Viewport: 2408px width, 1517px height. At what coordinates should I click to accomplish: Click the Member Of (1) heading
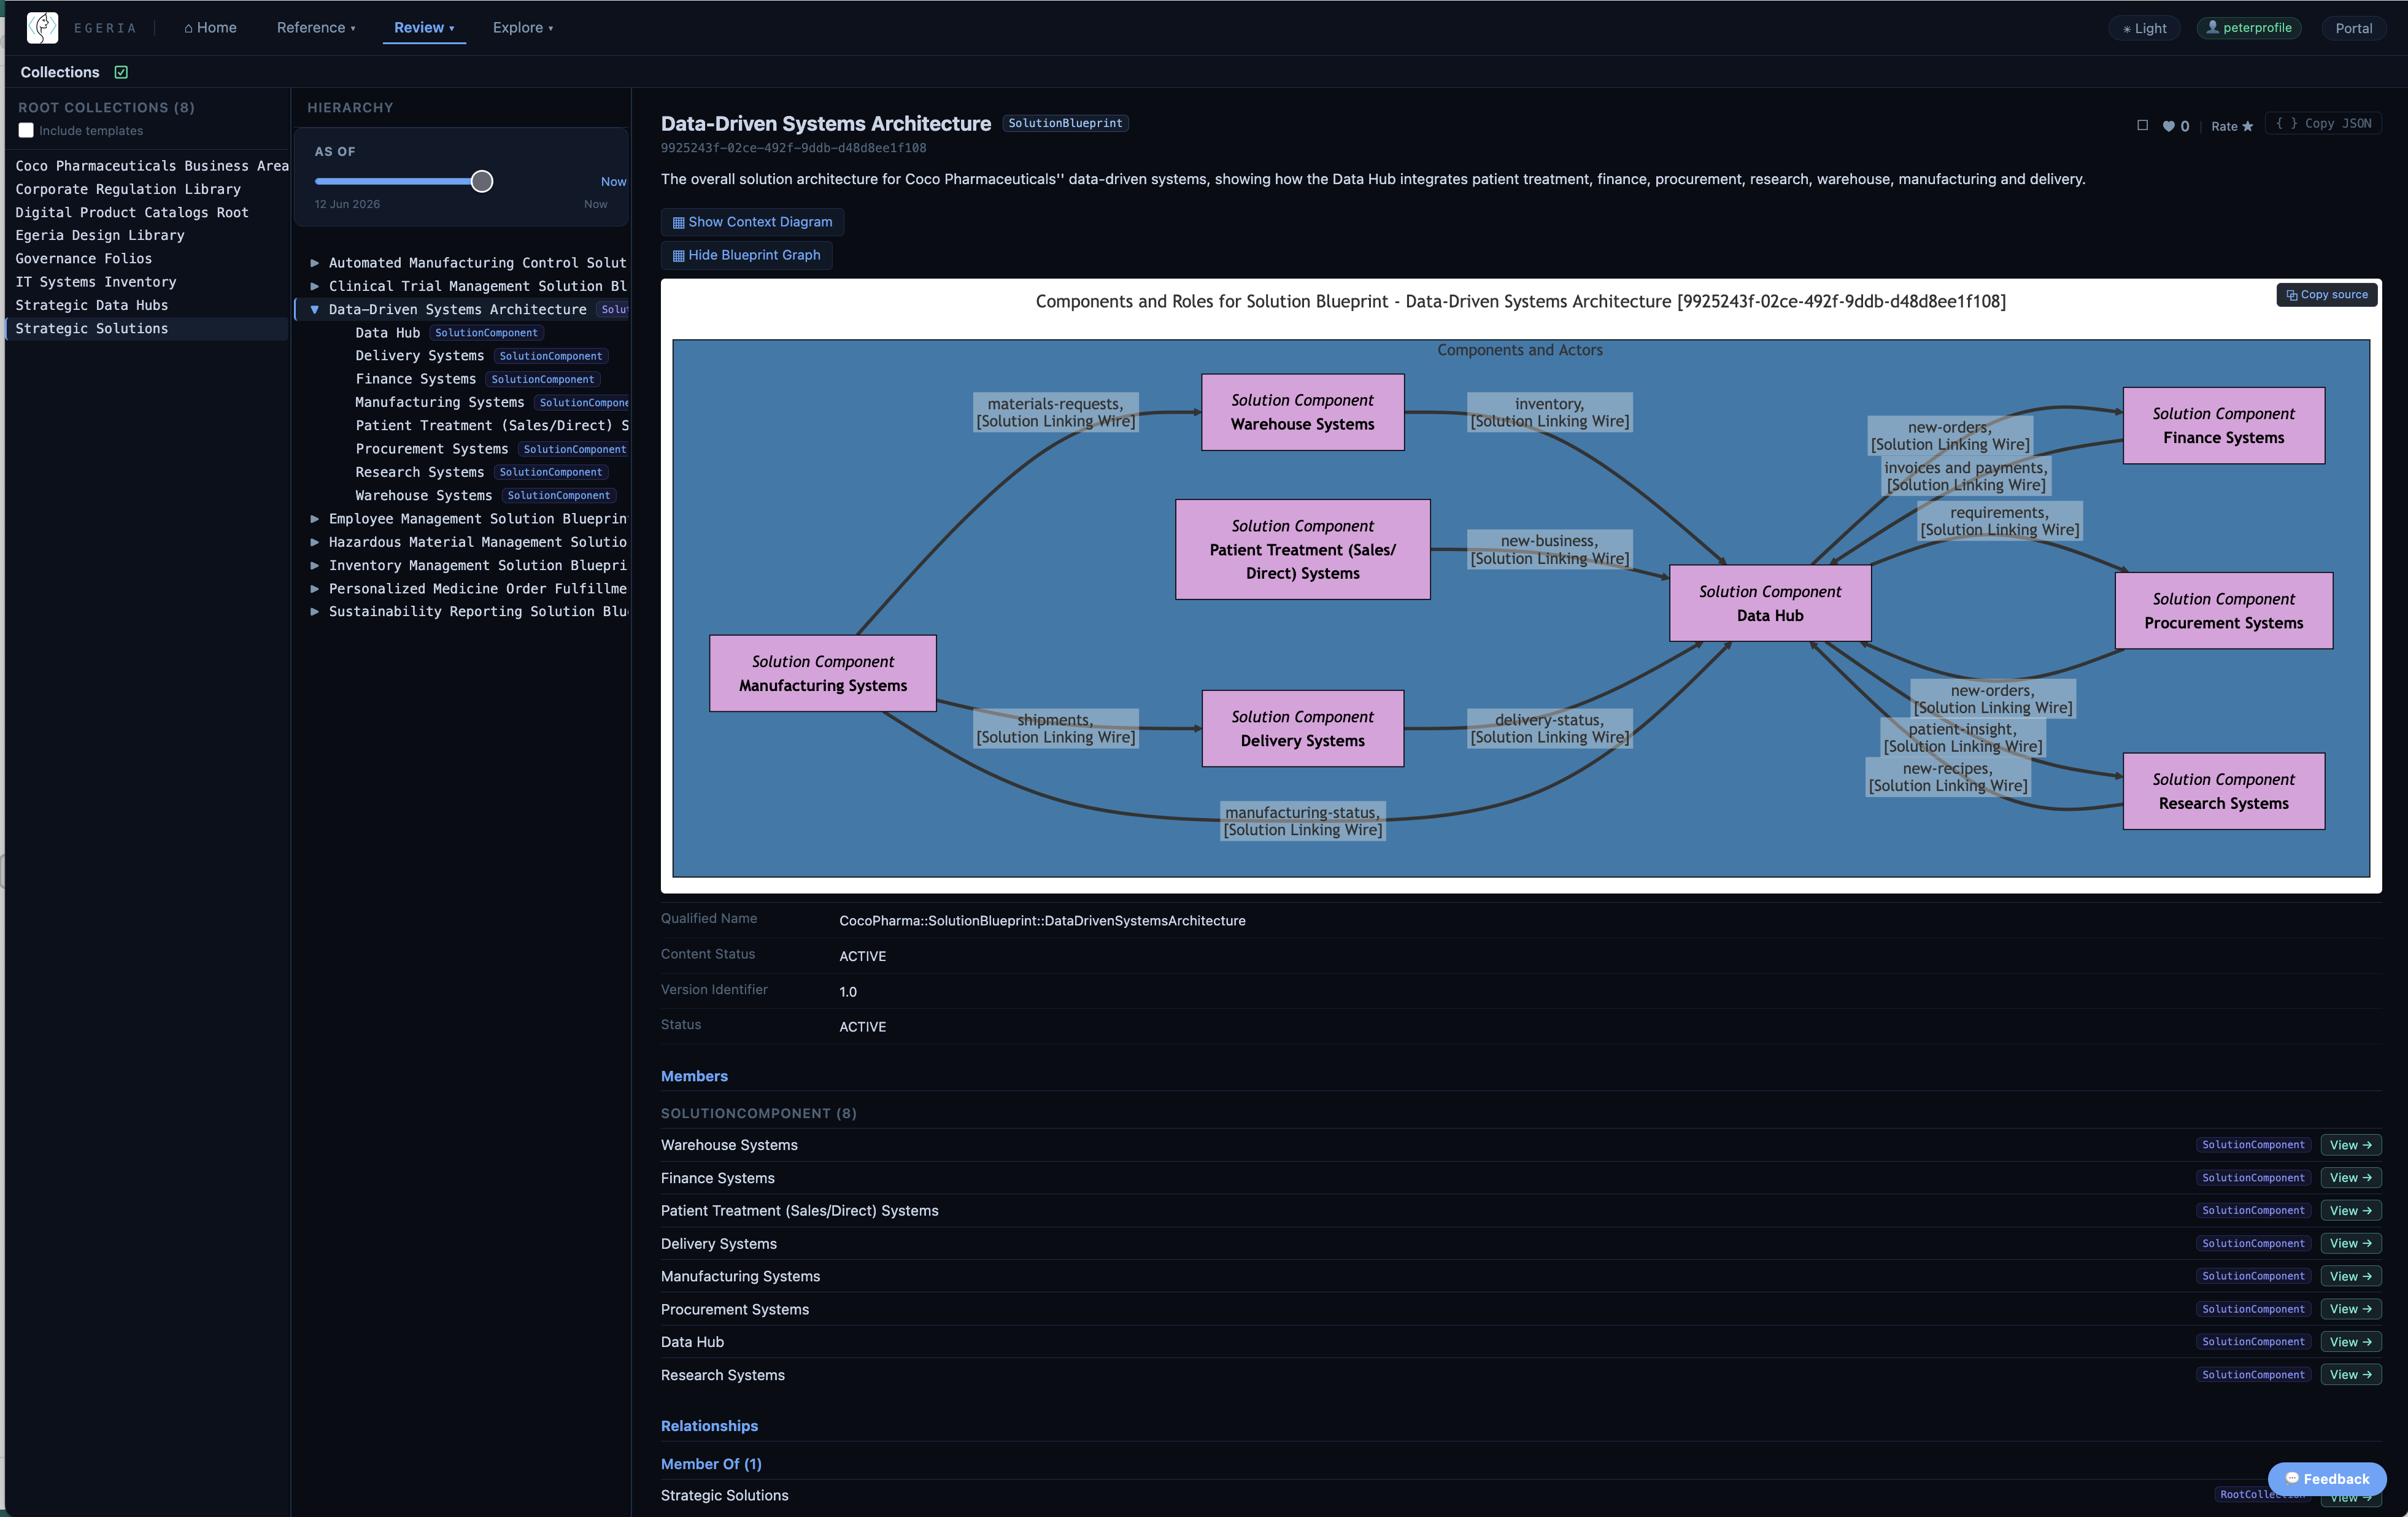pos(711,1464)
